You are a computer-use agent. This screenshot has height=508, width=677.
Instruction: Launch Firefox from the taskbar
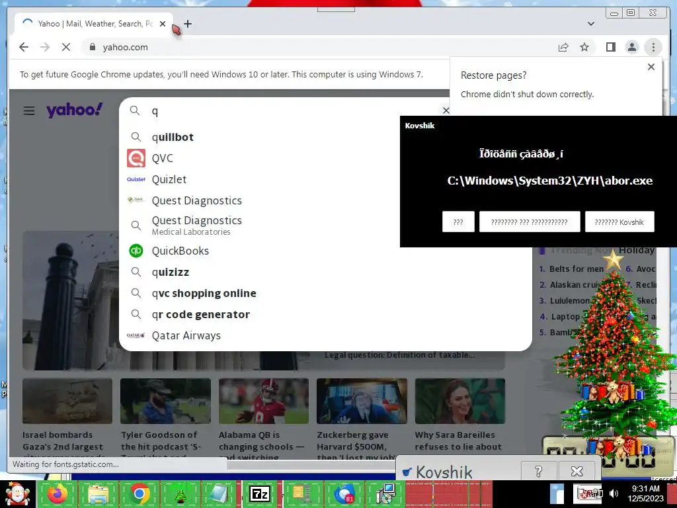coord(58,494)
